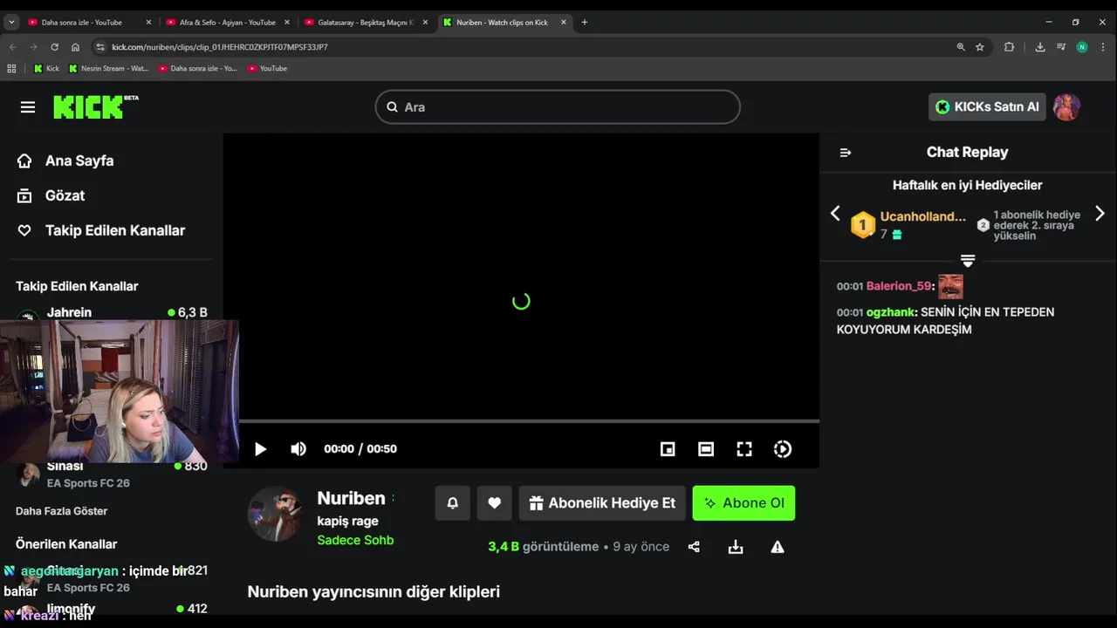Open browser downloads icon
Screen dimensions: 1117x628
(1040, 47)
